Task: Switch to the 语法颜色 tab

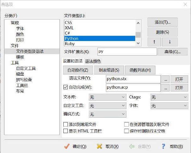Action: pyautogui.click(x=93, y=61)
